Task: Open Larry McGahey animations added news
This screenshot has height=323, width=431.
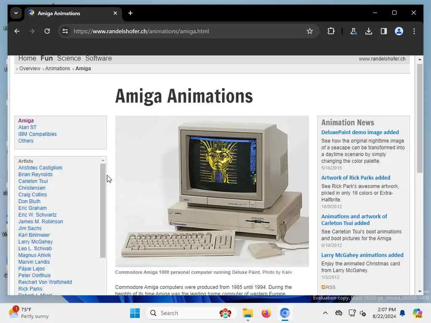Action: tap(362, 255)
